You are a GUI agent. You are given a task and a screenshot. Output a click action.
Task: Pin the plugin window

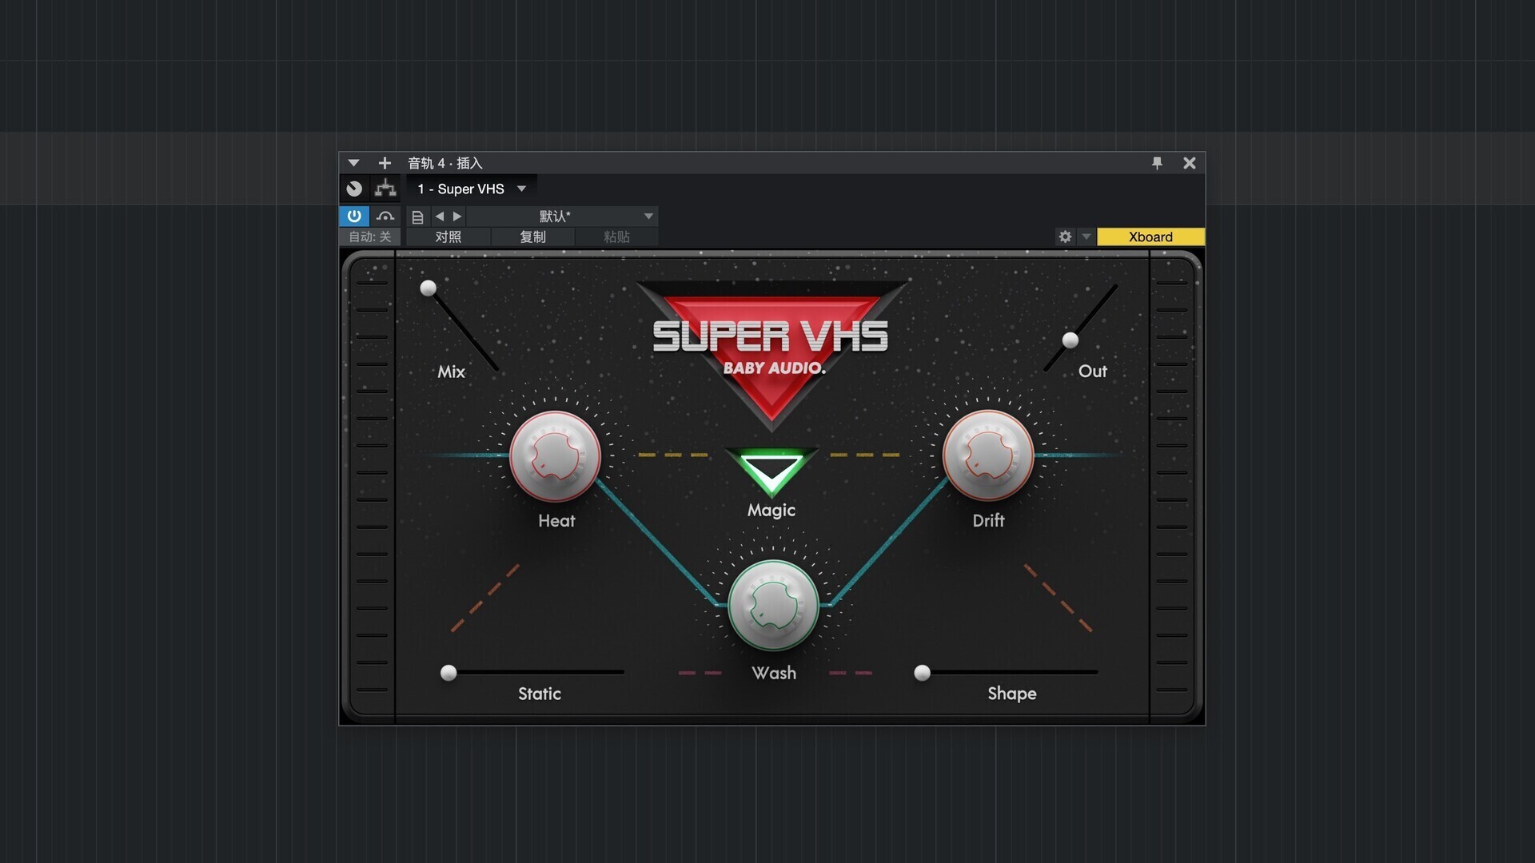coord(1157,163)
